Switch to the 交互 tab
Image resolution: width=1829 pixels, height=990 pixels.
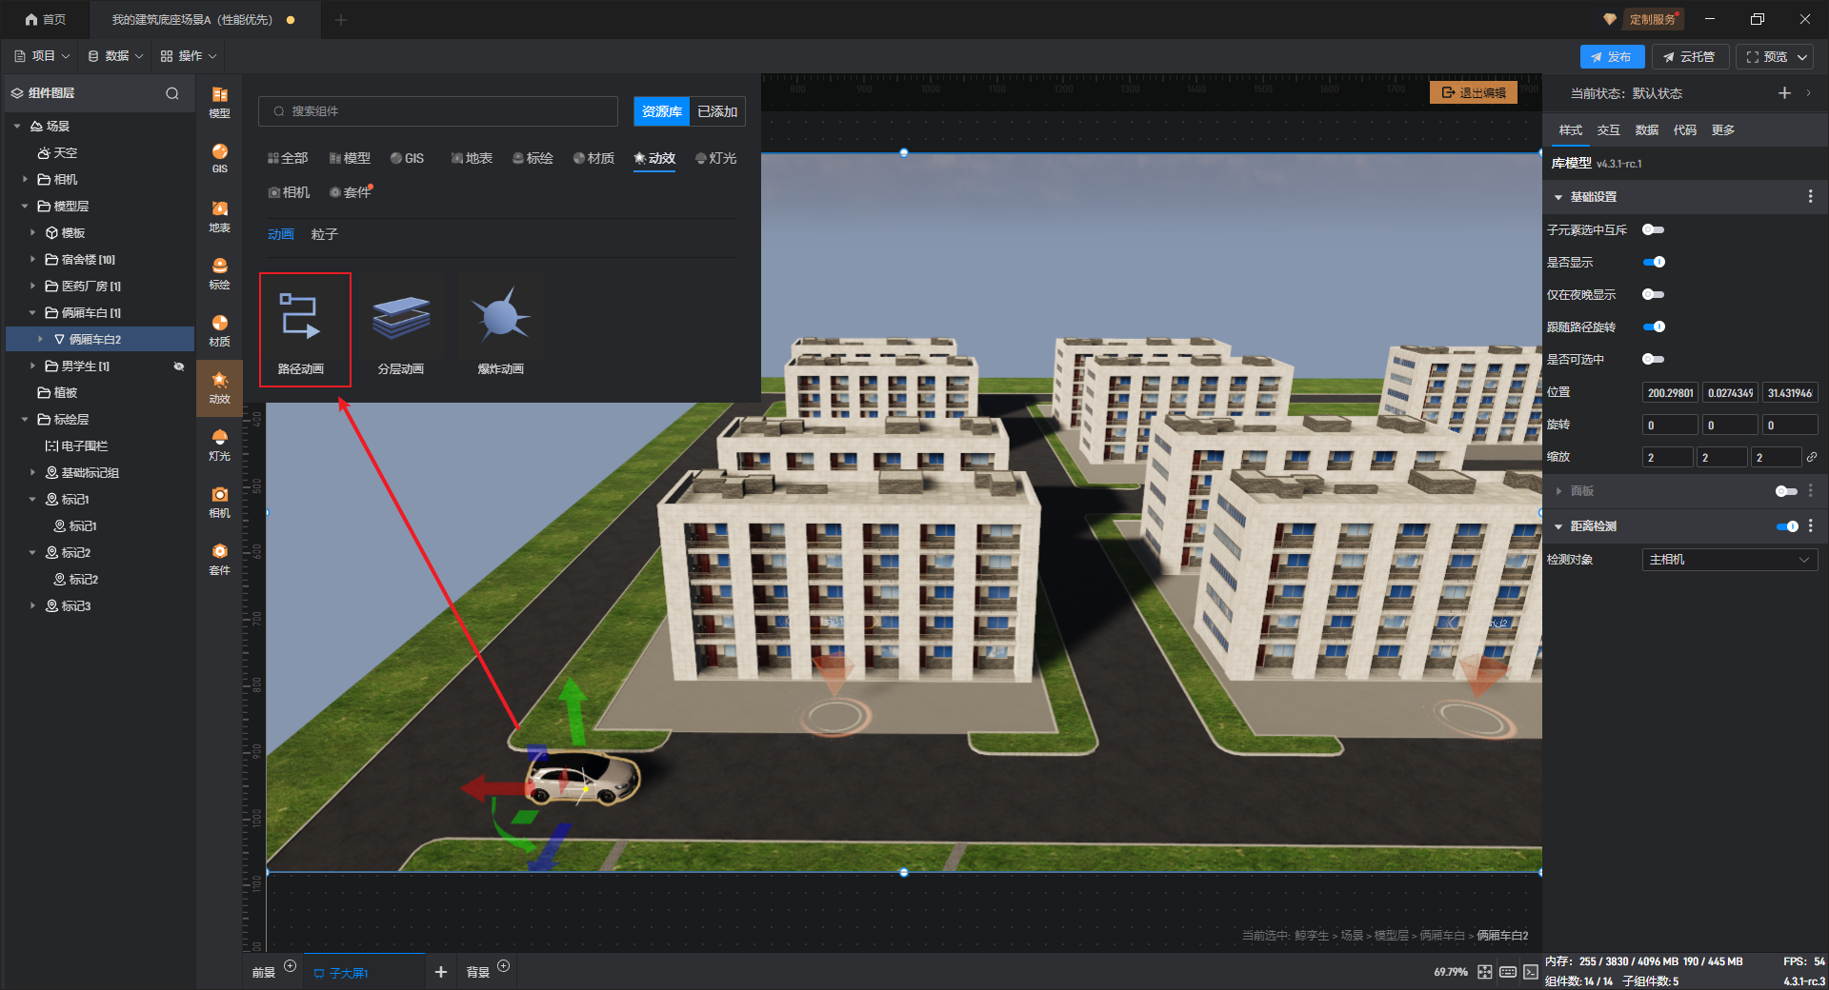point(1608,130)
